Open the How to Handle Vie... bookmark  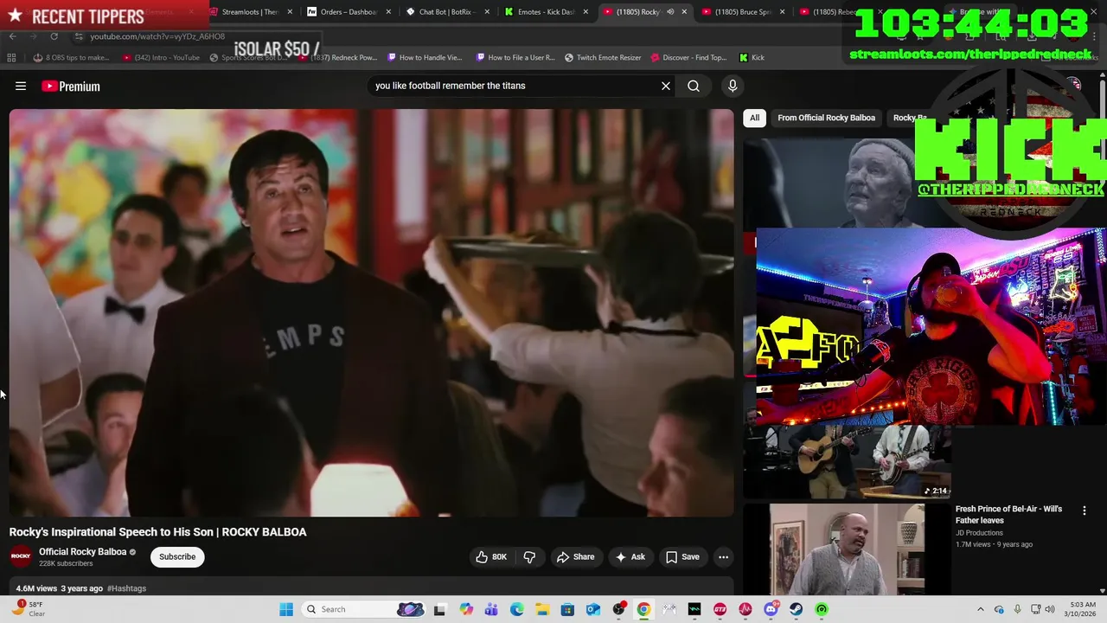tap(425, 57)
